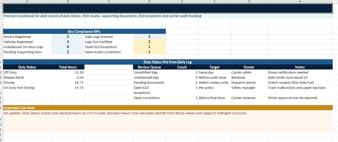
Task: Select the 'Notes' heading cell
Action: coord(300,67)
